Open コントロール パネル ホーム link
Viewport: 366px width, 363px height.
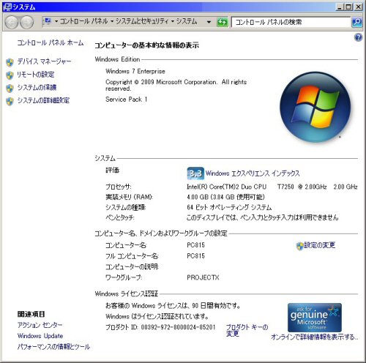pos(51,42)
